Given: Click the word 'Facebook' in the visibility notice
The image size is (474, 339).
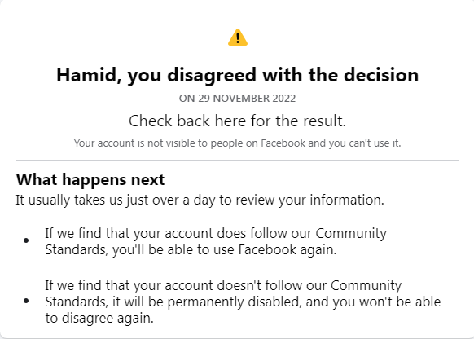Looking at the screenshot, I should click(x=283, y=143).
